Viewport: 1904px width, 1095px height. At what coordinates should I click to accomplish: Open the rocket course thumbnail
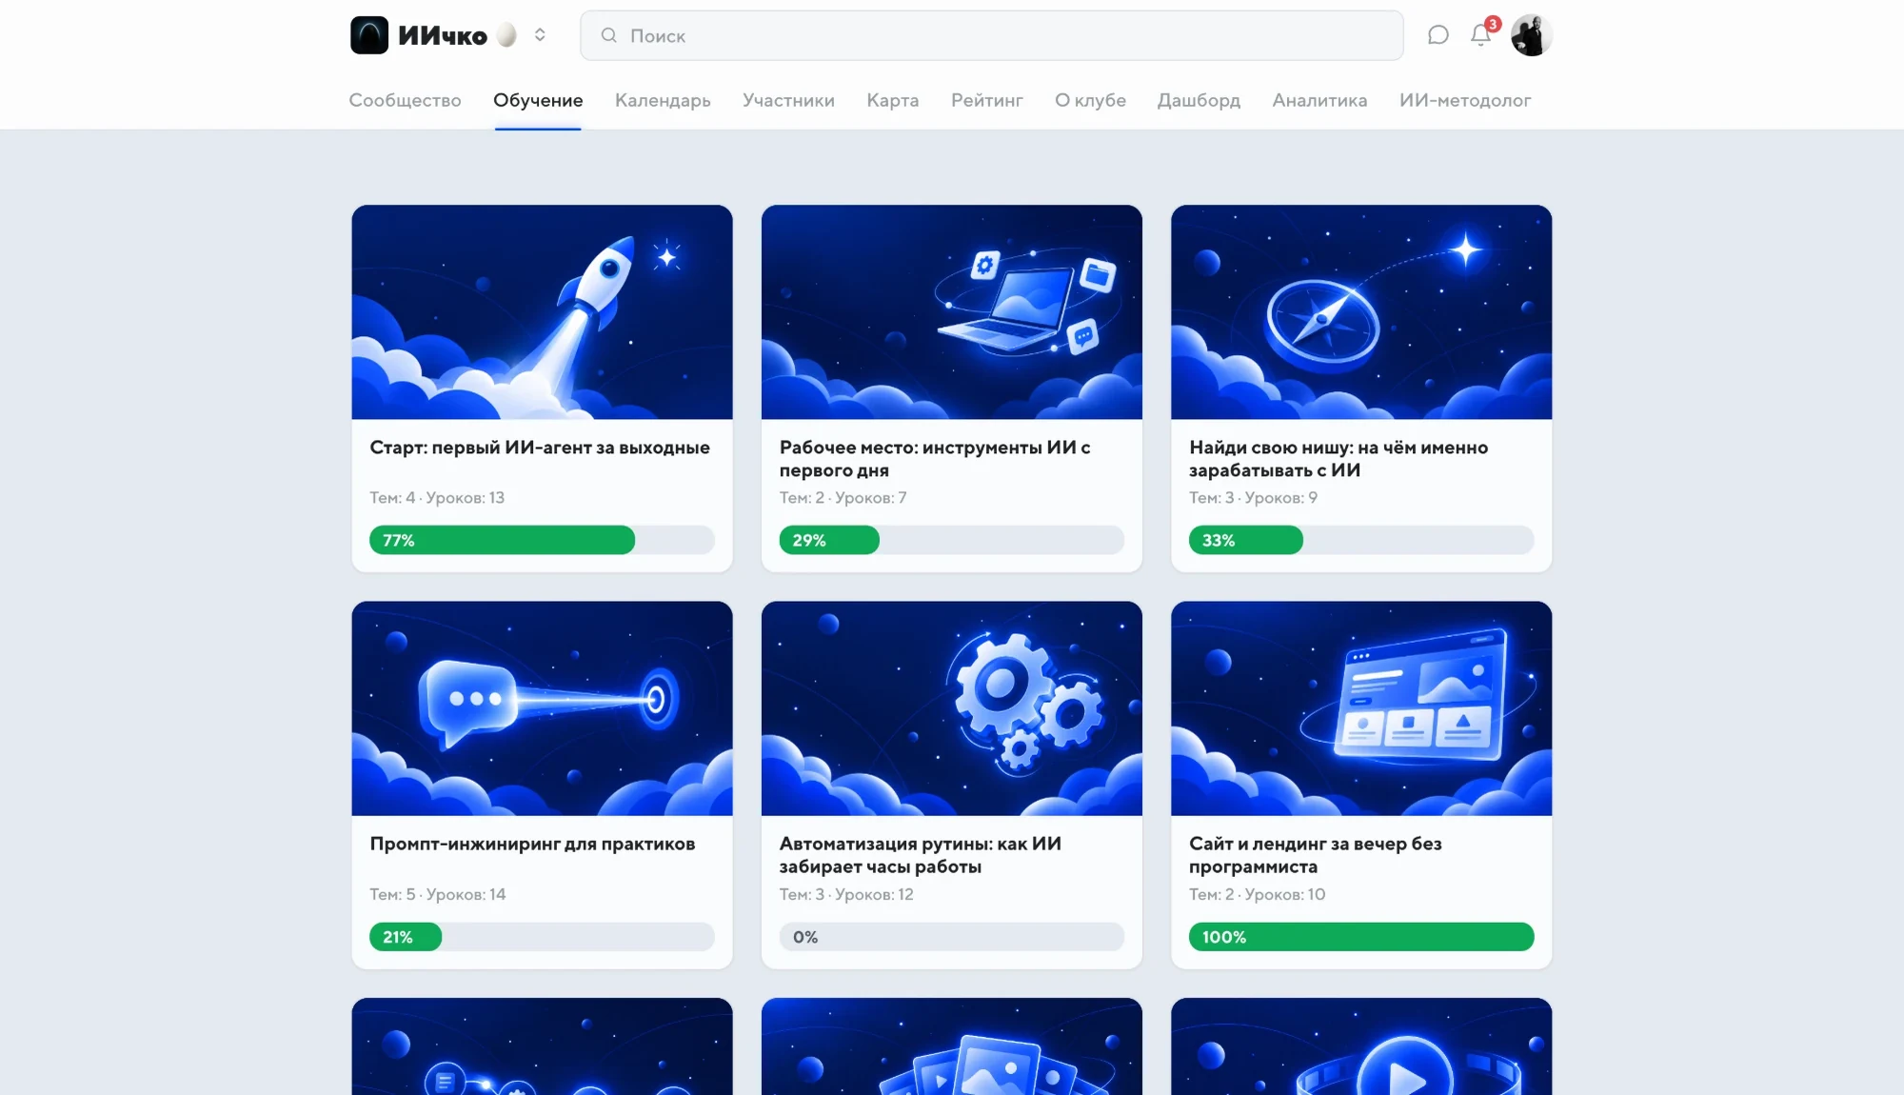[542, 311]
